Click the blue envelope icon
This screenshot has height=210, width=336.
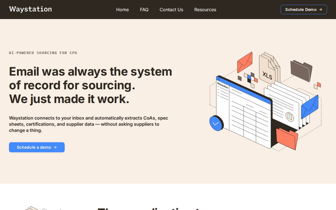(x=310, y=107)
